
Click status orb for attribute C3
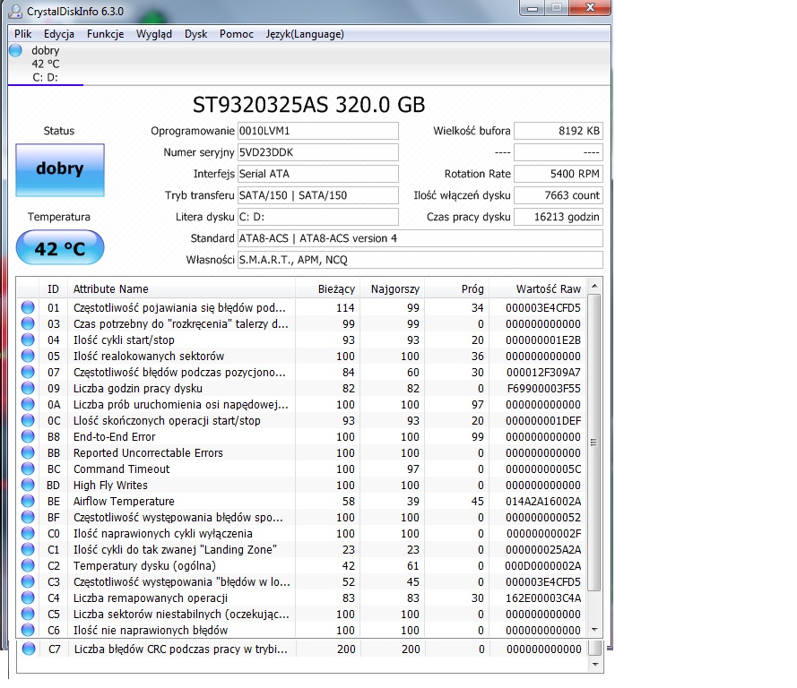coord(28,581)
